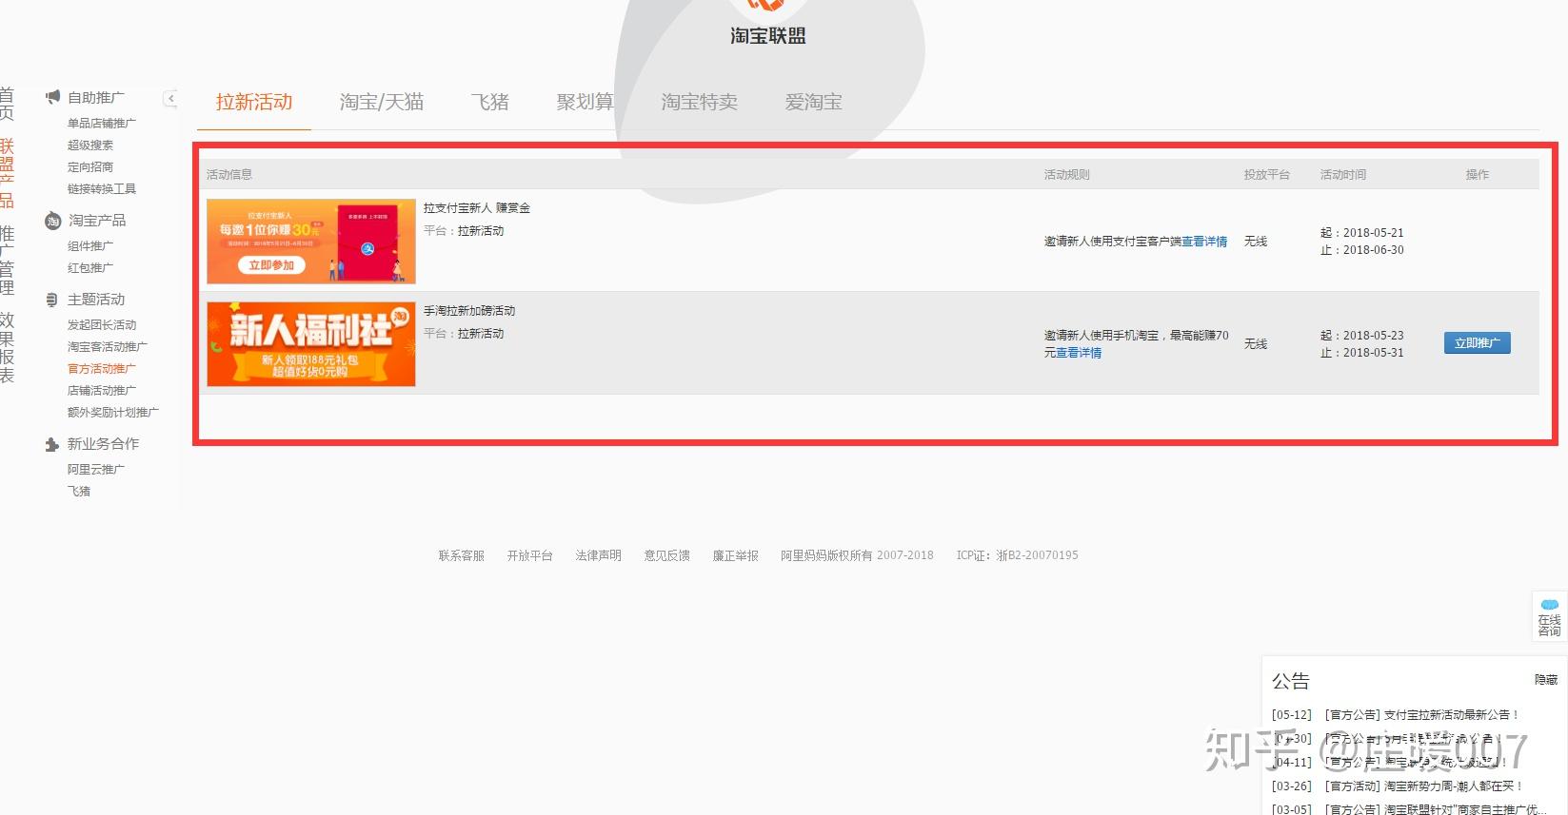Go to 首页 in the main navigation
This screenshot has height=815, width=1568.
7,104
